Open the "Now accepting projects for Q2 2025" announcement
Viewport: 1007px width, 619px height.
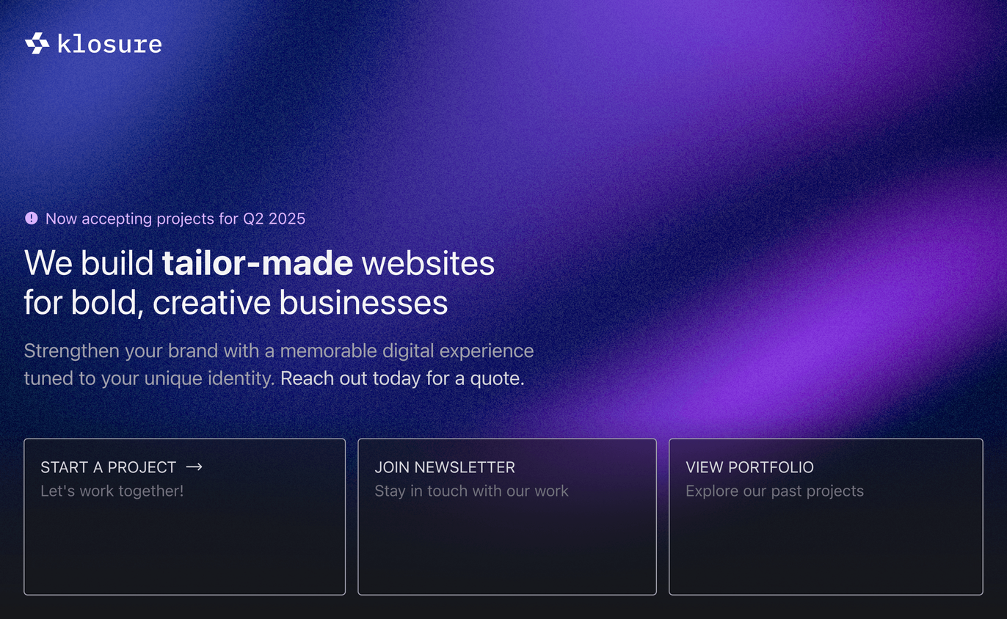click(x=175, y=219)
